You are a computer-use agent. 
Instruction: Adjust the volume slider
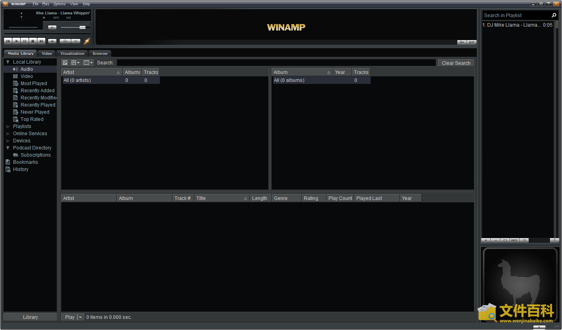pos(76,27)
